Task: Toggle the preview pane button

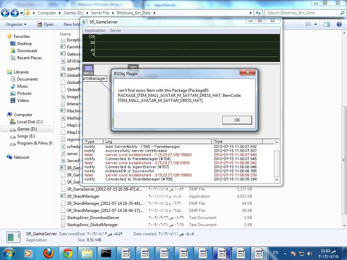Action: [x=327, y=24]
